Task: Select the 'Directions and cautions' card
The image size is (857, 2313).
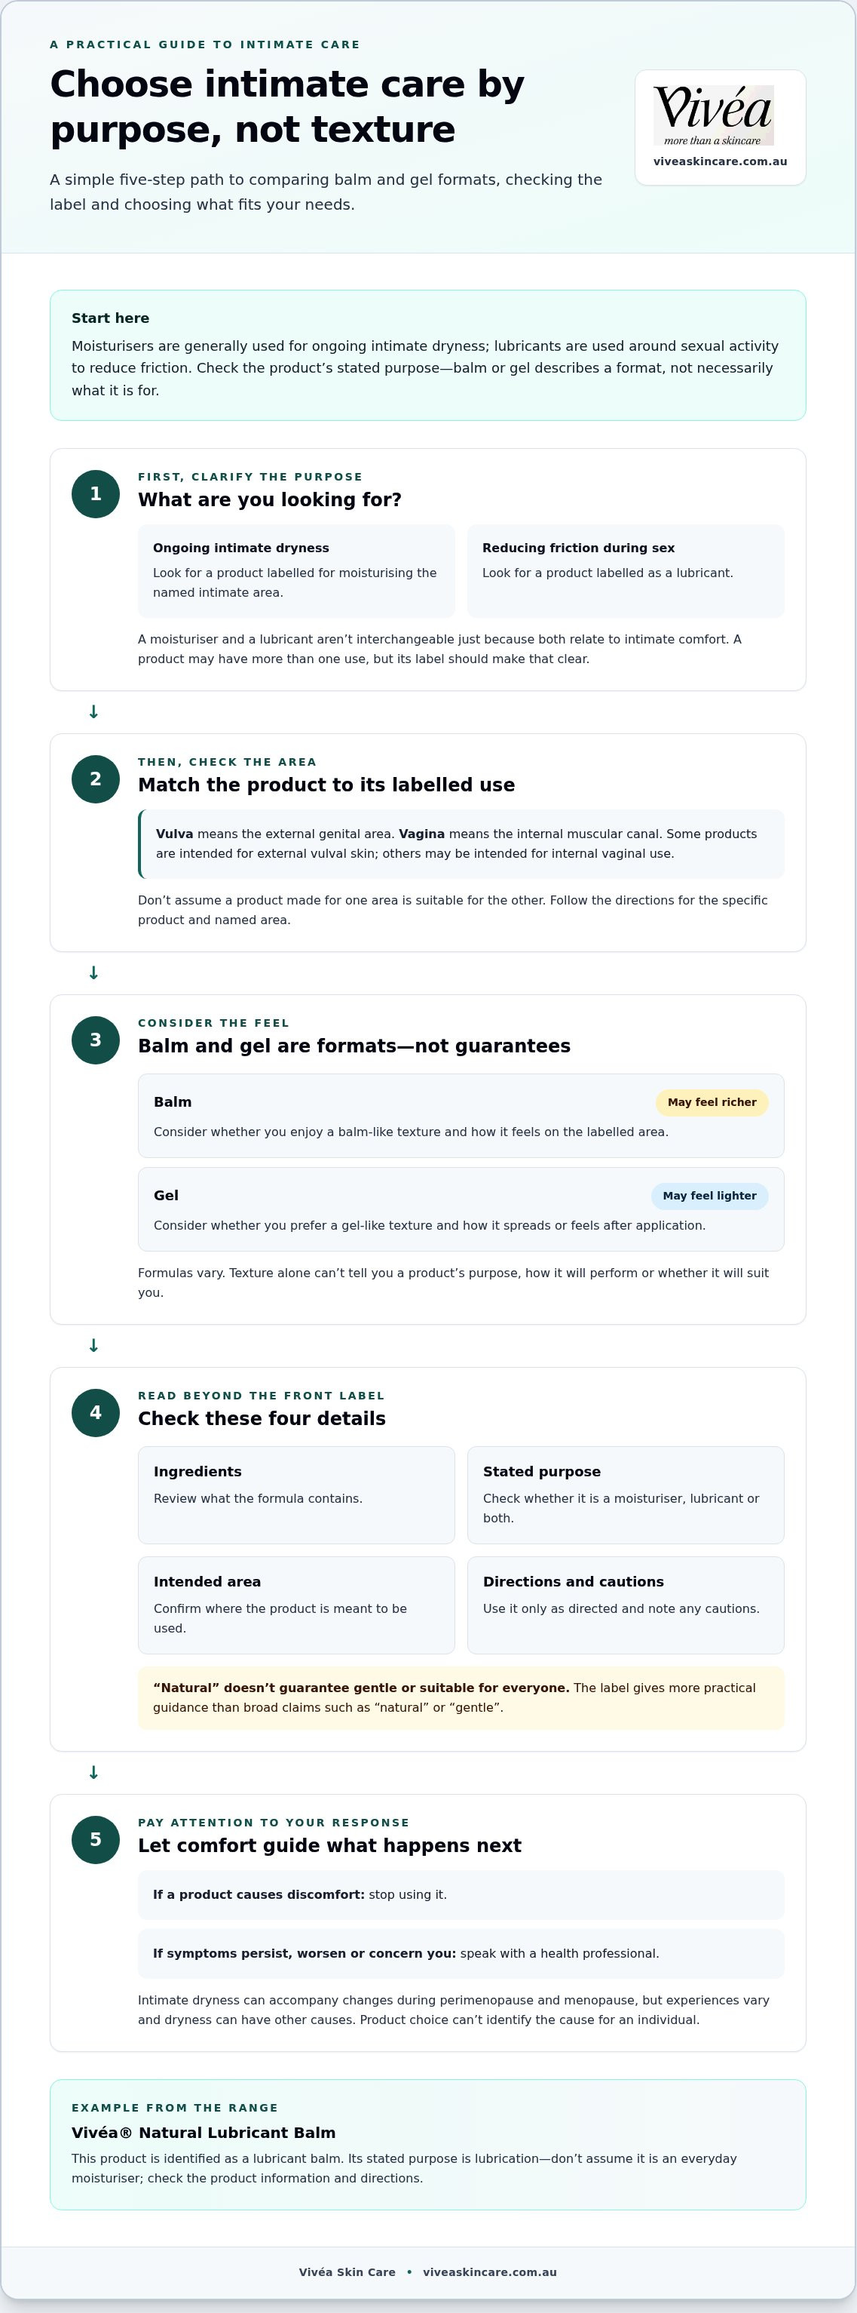Action: pyautogui.click(x=626, y=1605)
